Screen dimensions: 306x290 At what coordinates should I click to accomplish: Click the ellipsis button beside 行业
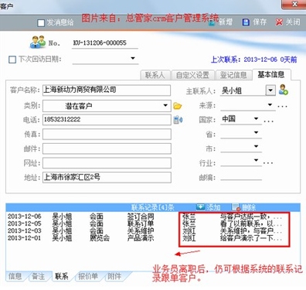pyautogui.click(x=268, y=163)
